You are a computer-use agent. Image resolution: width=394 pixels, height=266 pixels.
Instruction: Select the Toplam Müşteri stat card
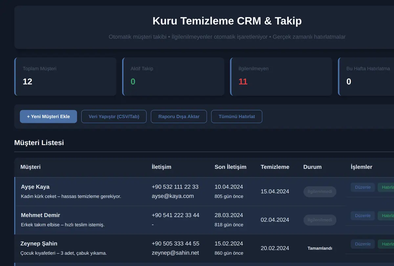65,77
